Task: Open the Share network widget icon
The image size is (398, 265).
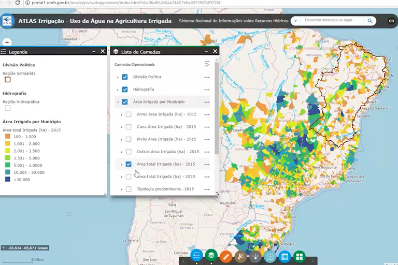Action: pyautogui.click(x=255, y=256)
